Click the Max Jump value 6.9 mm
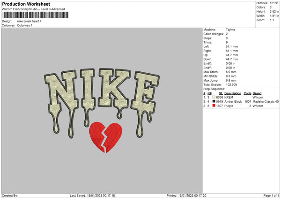Viewport: 281px width, 199px height. pyautogui.click(x=231, y=80)
